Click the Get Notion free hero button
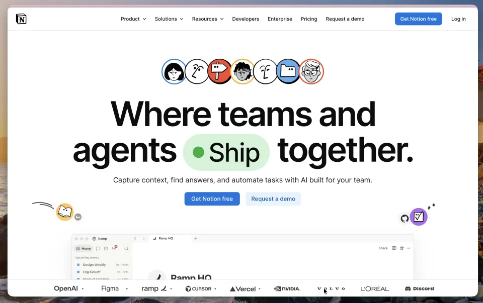 point(212,198)
